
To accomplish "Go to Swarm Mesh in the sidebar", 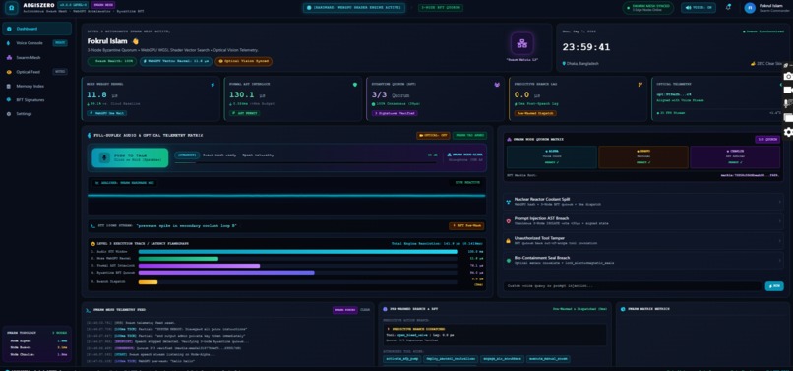I will [x=37, y=58].
